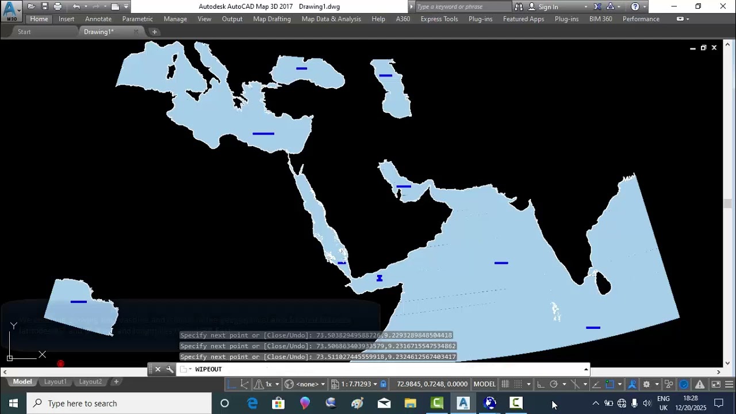The width and height of the screenshot is (736, 414).
Task: Click the command line customize wrench icon
Action: [x=170, y=369]
